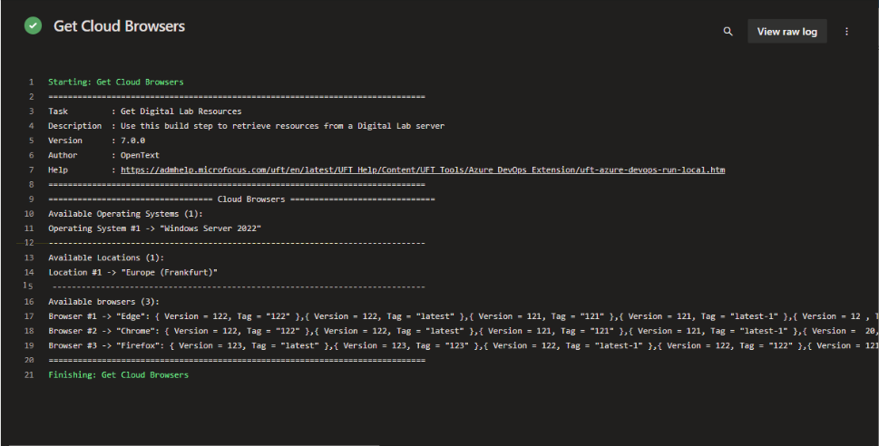
Task: Click the View raw log button
Action: 786,32
